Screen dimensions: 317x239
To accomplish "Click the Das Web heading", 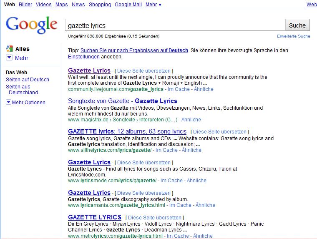I will 16,73.
